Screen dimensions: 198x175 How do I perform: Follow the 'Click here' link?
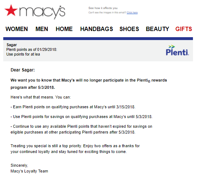[x=132, y=12]
